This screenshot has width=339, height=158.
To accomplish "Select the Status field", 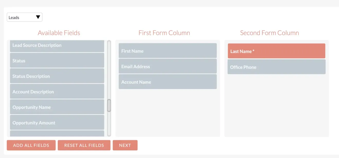I will [57, 61].
